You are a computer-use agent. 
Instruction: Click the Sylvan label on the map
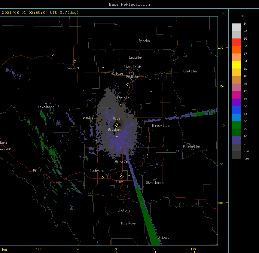click(x=117, y=74)
